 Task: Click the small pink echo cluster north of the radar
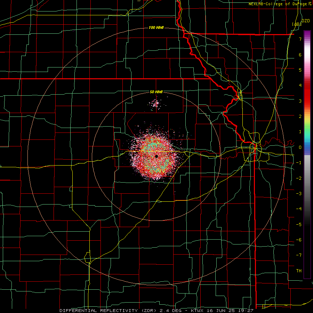click(x=155, y=104)
